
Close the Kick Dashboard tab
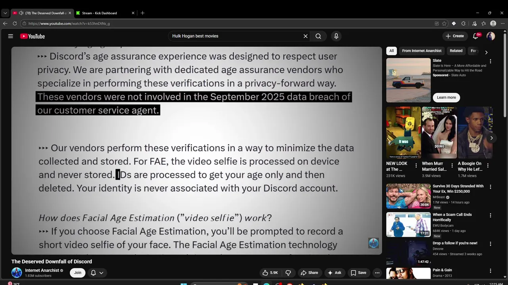(x=133, y=13)
